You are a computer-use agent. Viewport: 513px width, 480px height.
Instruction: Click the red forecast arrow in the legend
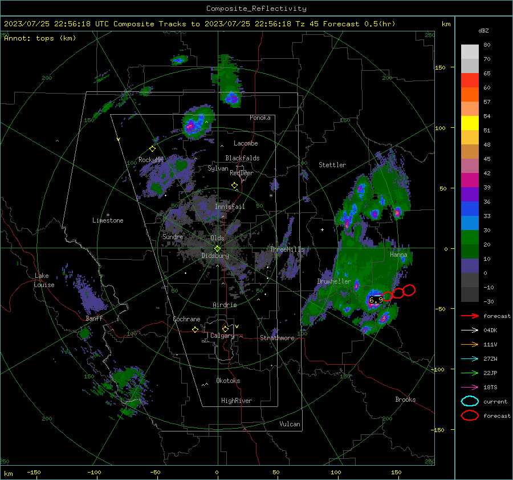[470, 316]
